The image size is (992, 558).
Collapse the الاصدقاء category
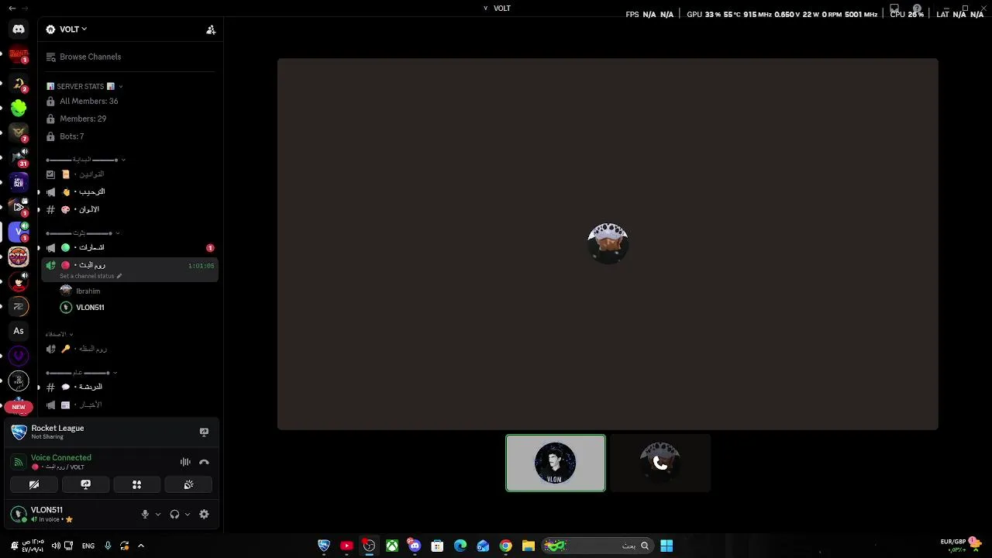click(58, 334)
